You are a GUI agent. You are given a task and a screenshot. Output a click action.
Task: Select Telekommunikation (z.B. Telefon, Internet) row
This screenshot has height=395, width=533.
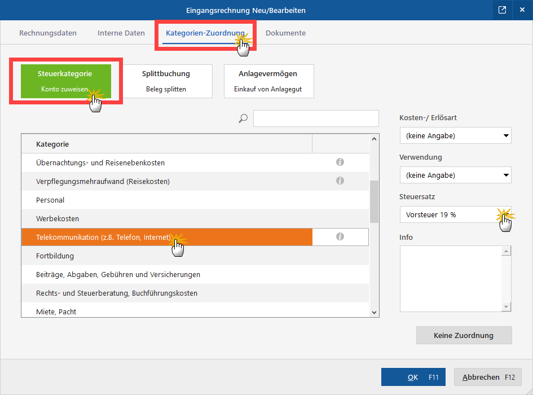tap(196, 237)
